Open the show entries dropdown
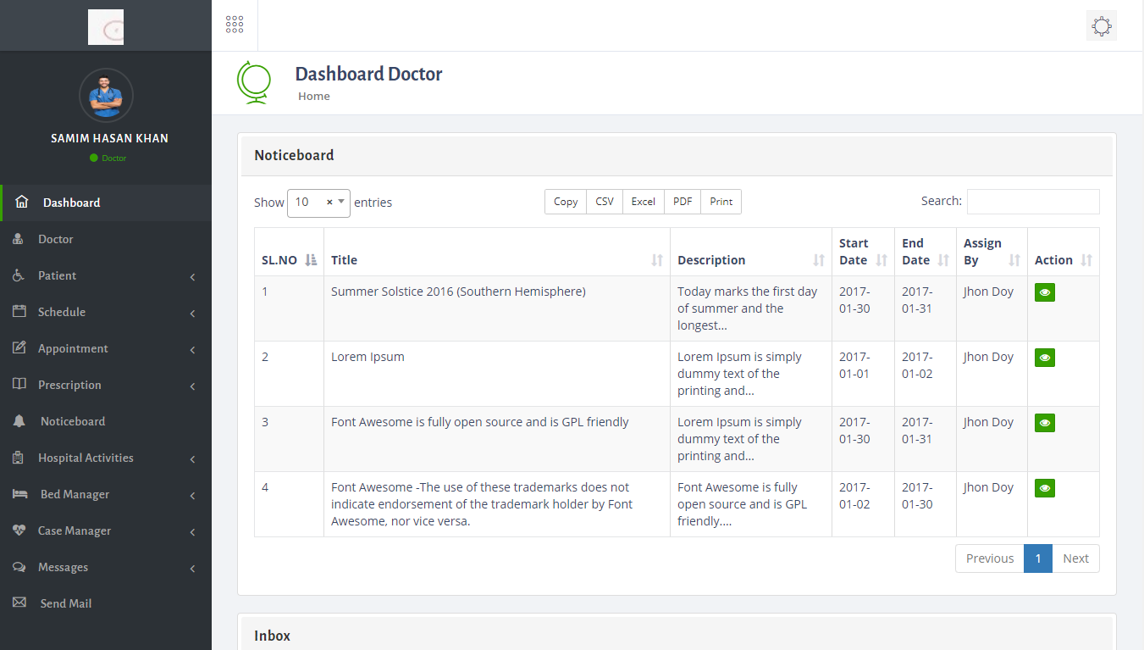 coord(318,203)
